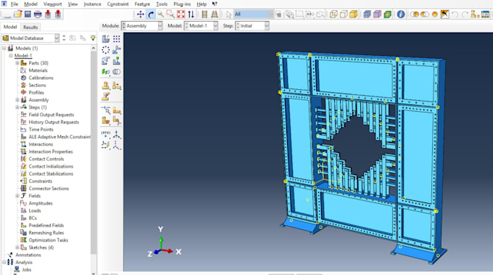Click the Save model database icon
Viewport: 493px width, 275px height.
click(x=28, y=15)
